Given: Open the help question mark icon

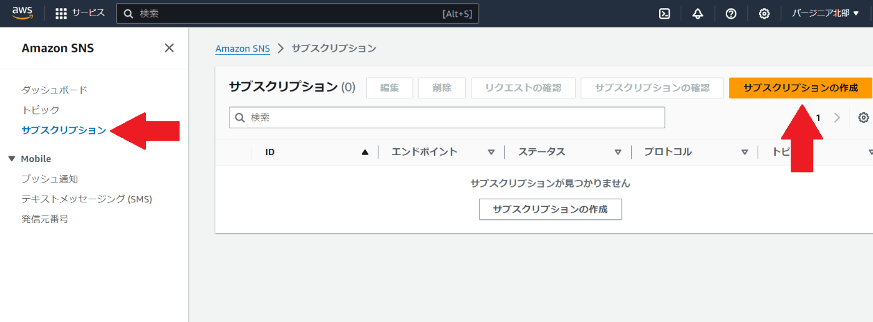Looking at the screenshot, I should coord(731,14).
